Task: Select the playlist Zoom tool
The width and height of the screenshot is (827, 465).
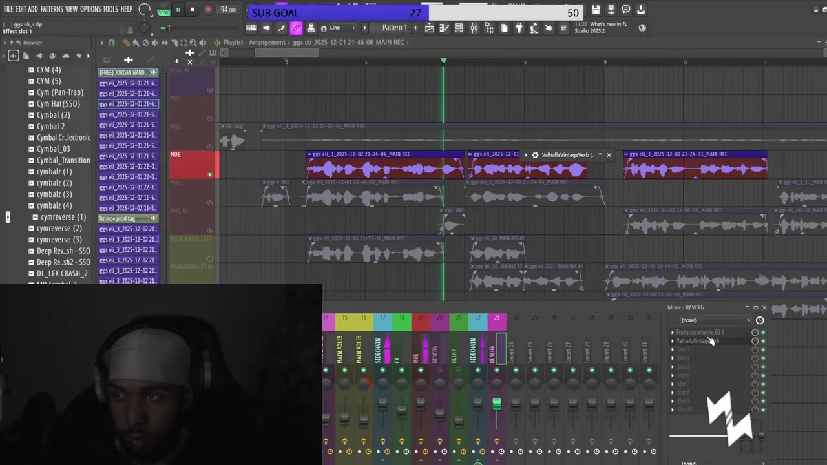Action: pyautogui.click(x=192, y=43)
